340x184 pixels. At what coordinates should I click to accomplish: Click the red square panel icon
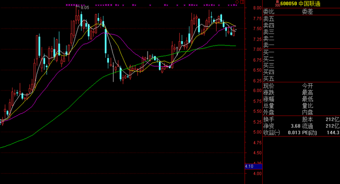tap(242, 2)
